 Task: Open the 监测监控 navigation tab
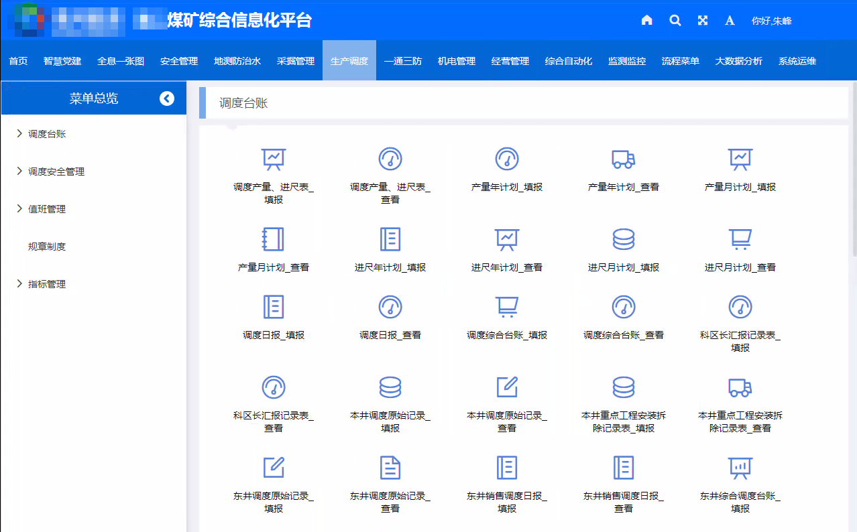tap(627, 60)
